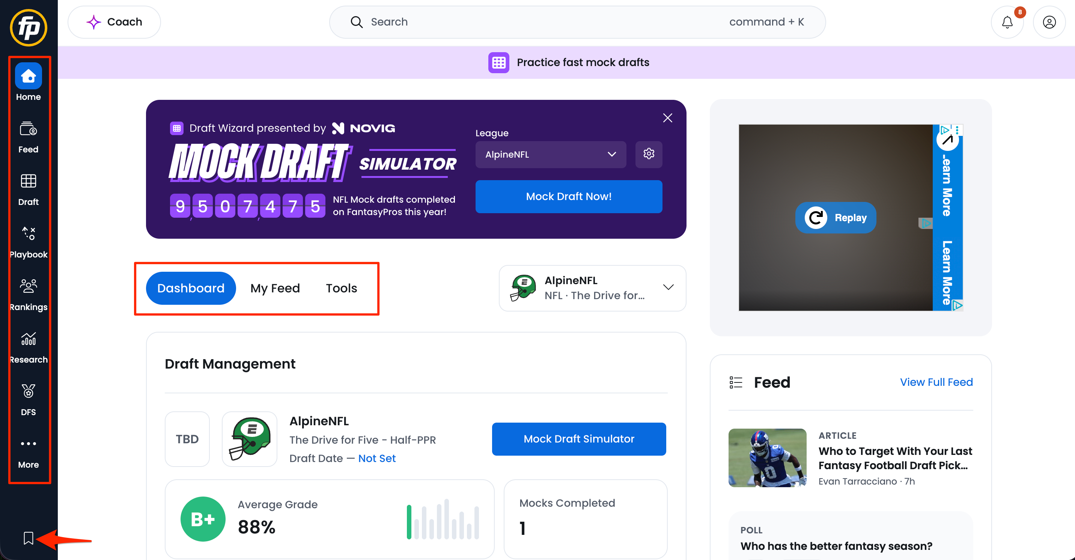Go to Home in the sidebar
This screenshot has height=560, width=1075.
[x=29, y=82]
